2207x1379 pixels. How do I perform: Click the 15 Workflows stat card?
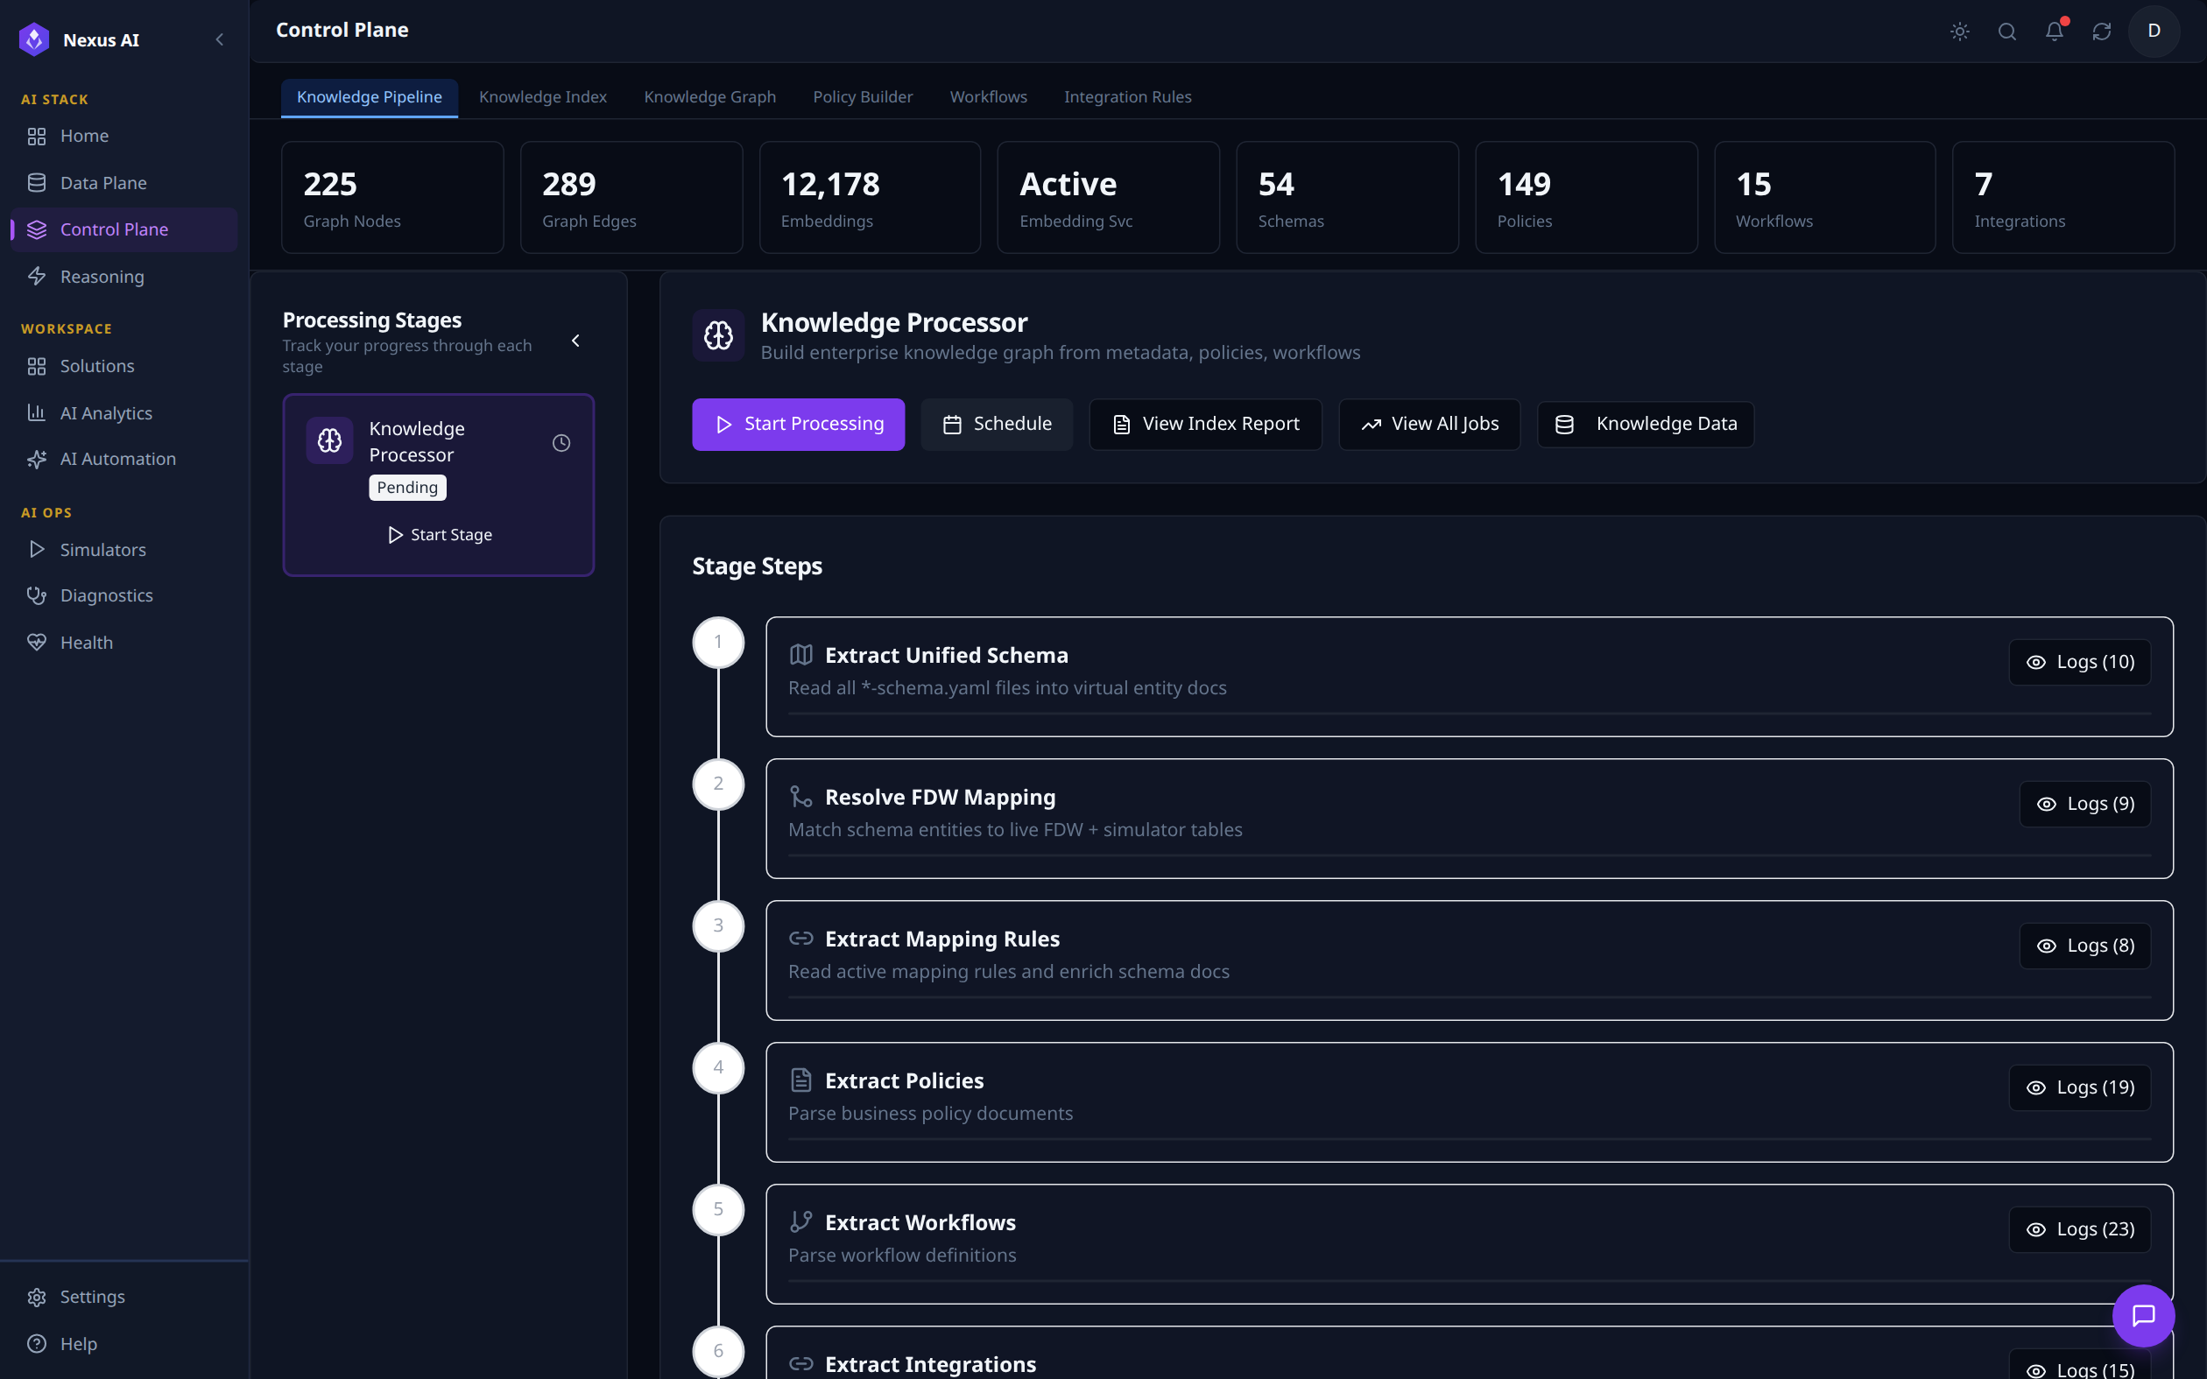click(1825, 197)
